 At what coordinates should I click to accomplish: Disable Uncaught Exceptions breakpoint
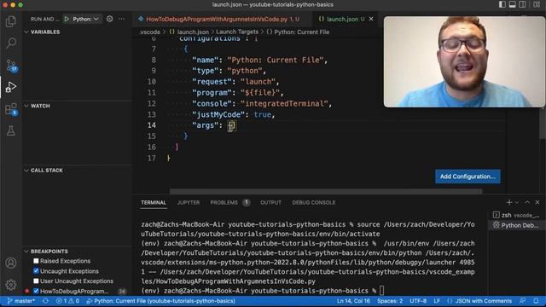(36, 271)
